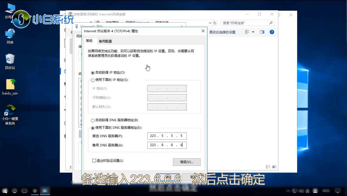Open Task View on the taskbar

(24, 191)
